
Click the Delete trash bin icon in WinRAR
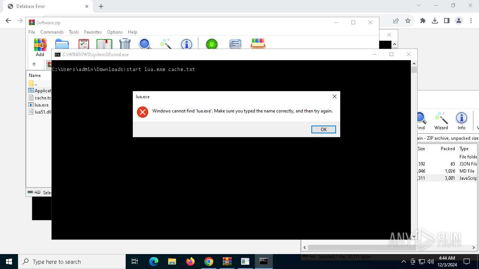pos(125,44)
